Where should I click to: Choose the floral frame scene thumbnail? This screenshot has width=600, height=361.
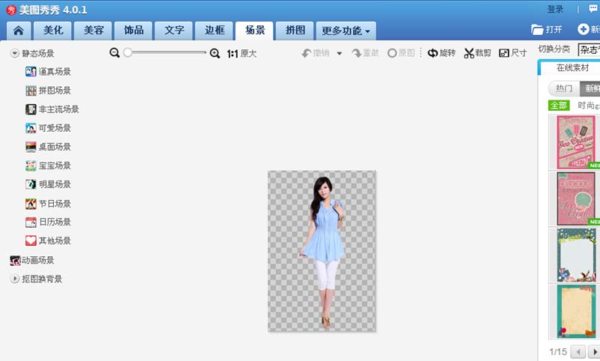point(576,255)
